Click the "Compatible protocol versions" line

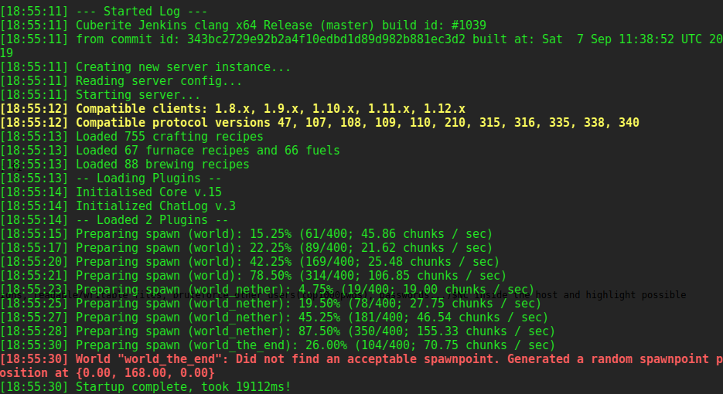(x=357, y=123)
